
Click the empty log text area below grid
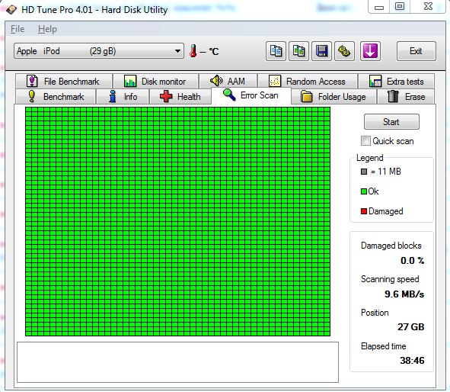tap(177, 362)
